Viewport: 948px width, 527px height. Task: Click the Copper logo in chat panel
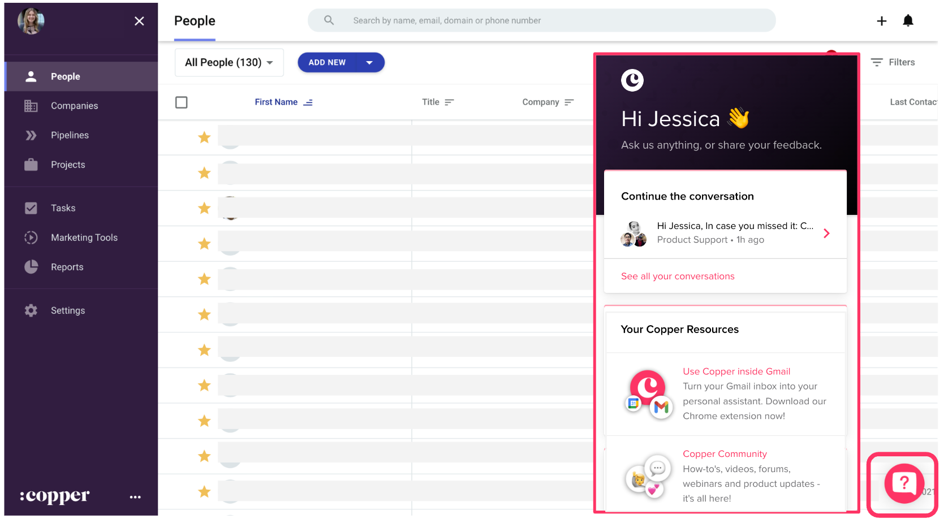point(632,80)
